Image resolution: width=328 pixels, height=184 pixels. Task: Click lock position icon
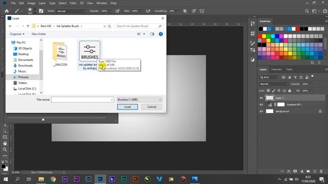(279, 91)
